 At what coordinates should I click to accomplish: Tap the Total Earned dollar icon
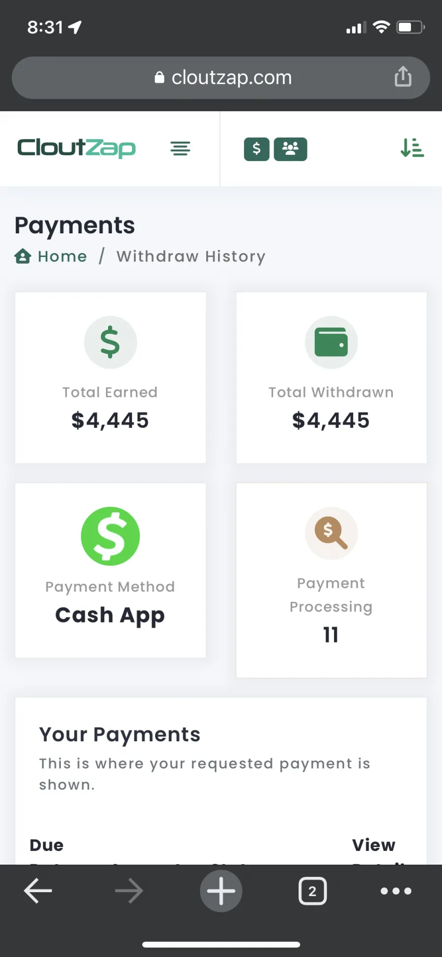pyautogui.click(x=110, y=342)
